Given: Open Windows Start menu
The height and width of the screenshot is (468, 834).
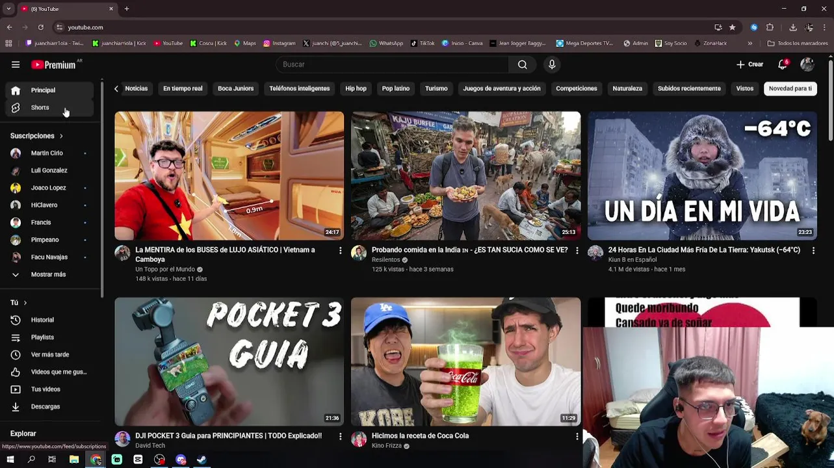Looking at the screenshot, I should click(x=10, y=460).
